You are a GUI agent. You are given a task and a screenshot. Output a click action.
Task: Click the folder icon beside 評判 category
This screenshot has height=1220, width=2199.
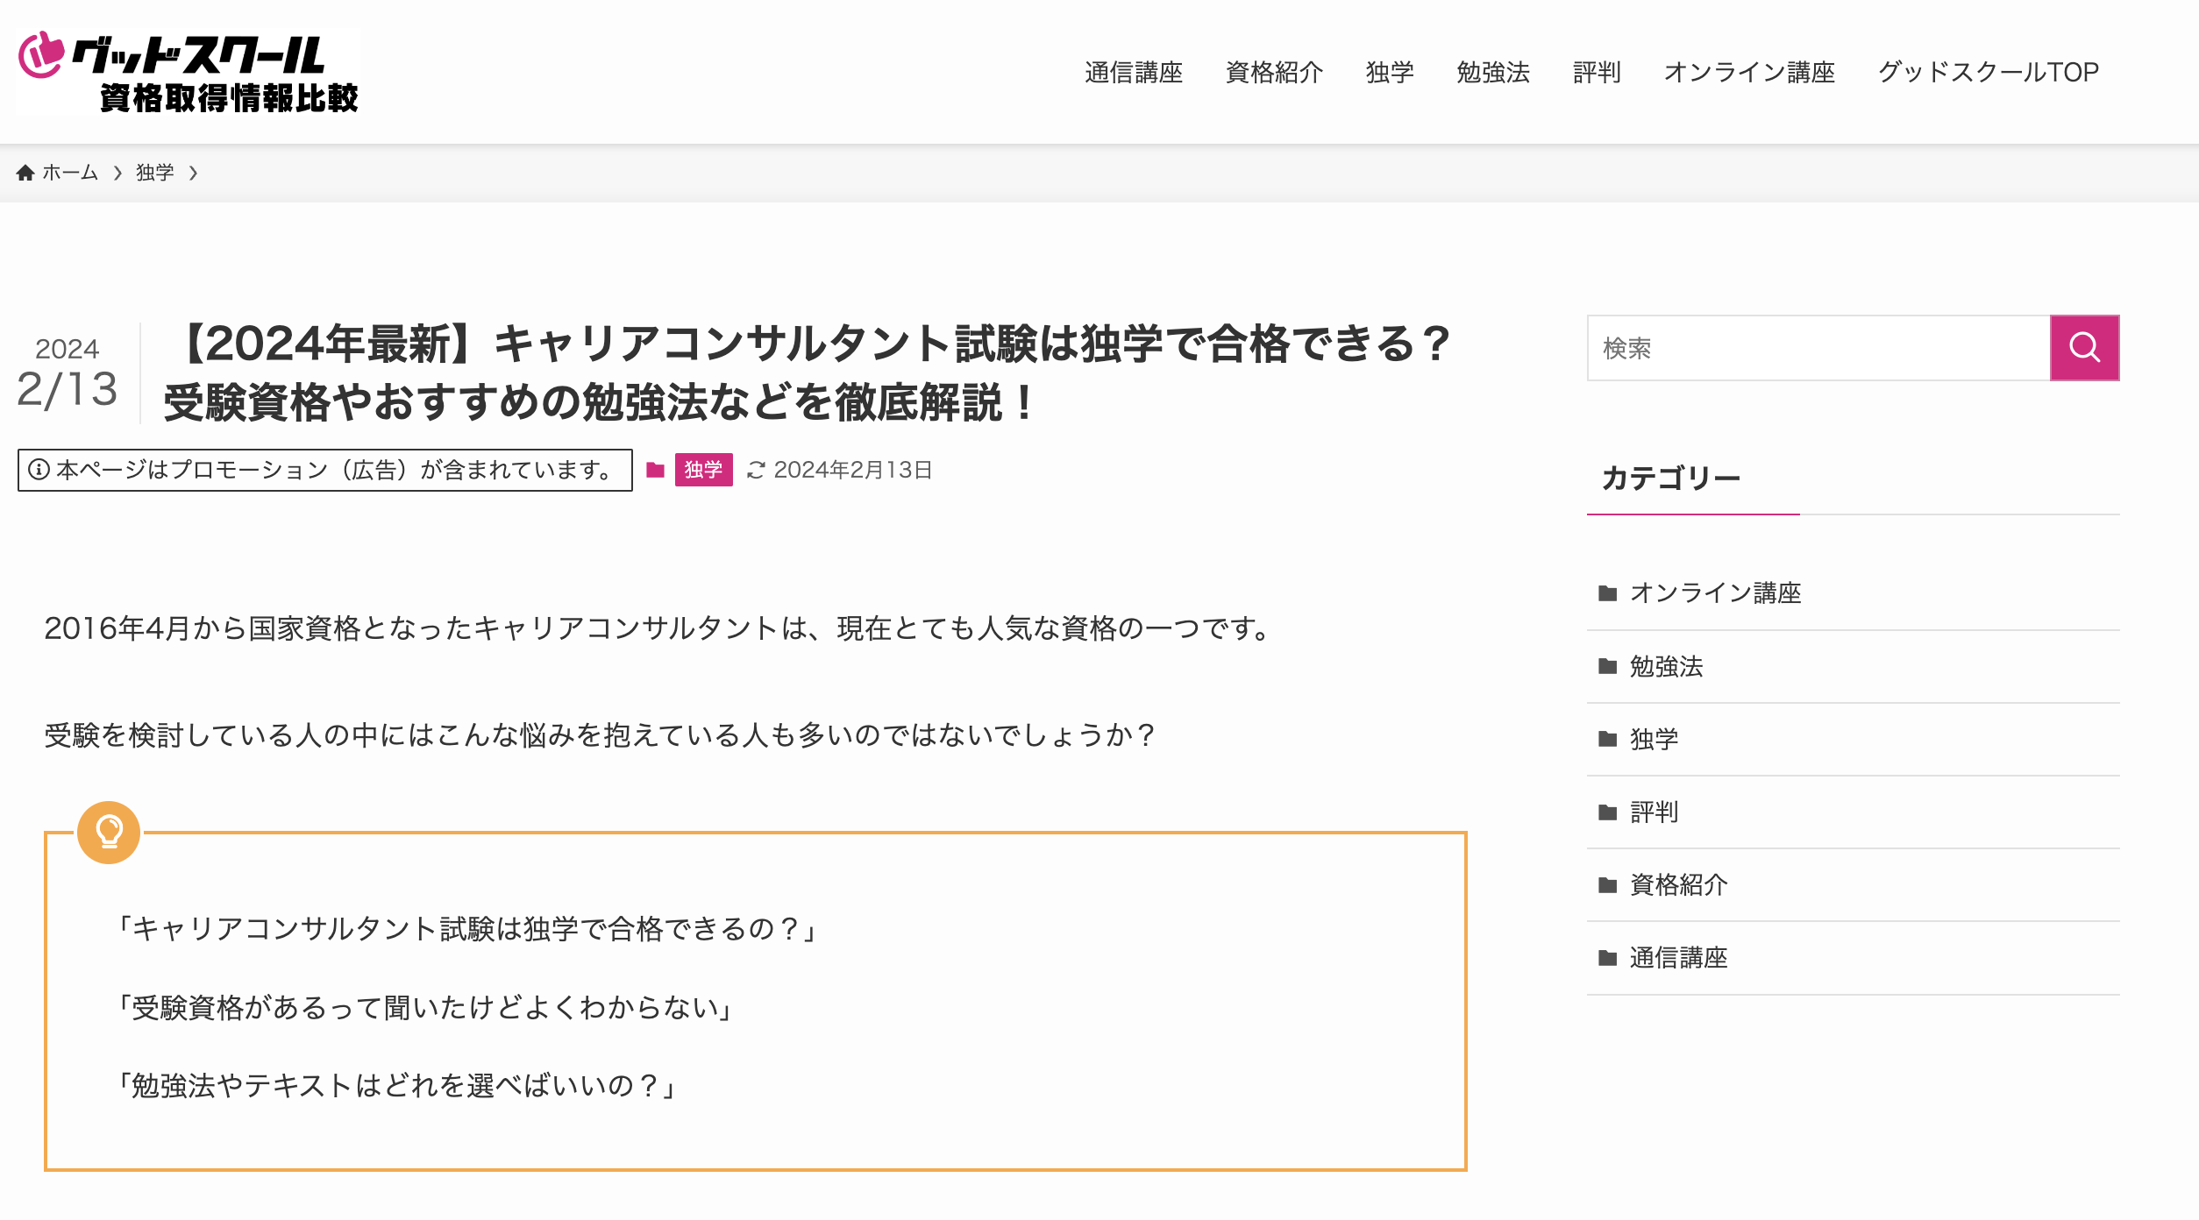tap(1607, 812)
